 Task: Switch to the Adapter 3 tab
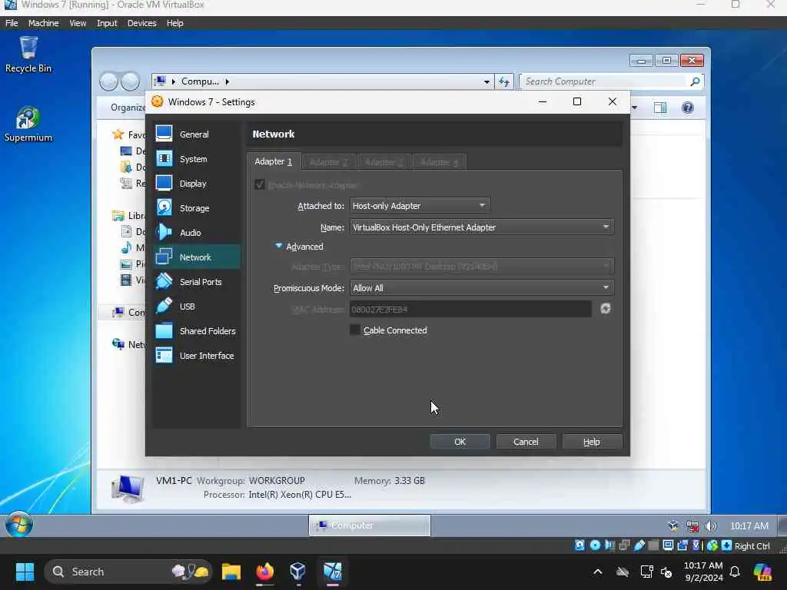pyautogui.click(x=384, y=162)
